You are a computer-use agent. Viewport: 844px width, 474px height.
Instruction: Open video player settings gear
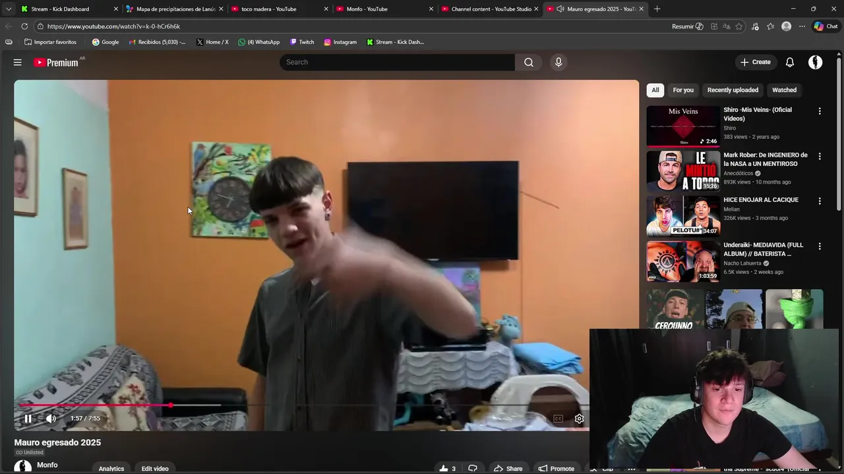point(579,419)
